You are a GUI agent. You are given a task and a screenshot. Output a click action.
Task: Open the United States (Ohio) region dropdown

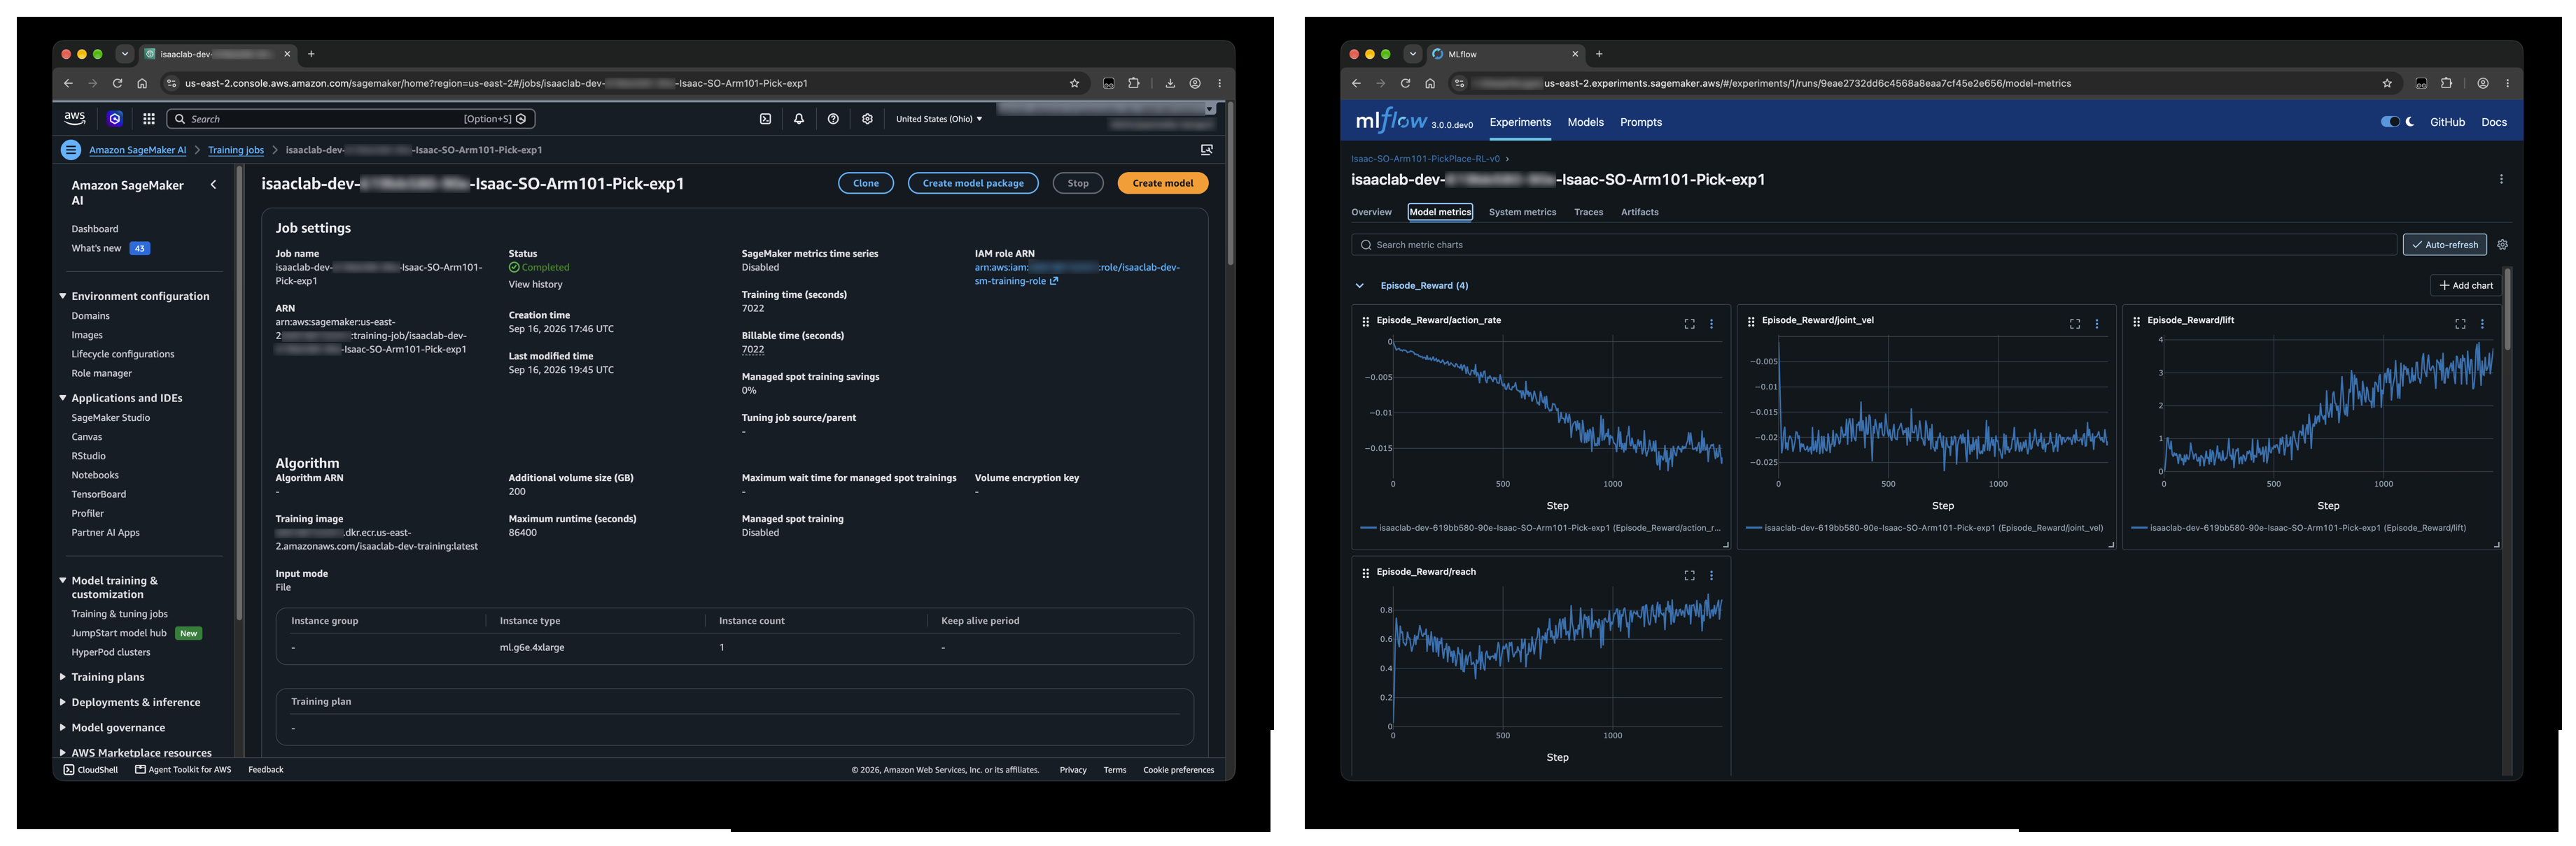pyautogui.click(x=938, y=119)
